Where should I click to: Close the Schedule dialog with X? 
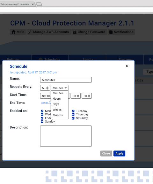(127, 66)
